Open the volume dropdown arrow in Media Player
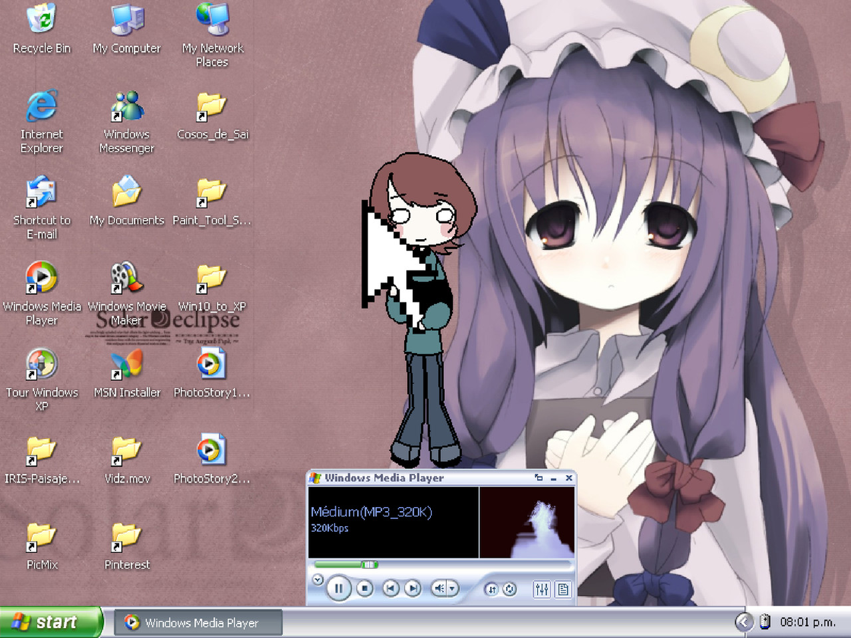Viewport: 851px width, 638px height. click(x=453, y=588)
